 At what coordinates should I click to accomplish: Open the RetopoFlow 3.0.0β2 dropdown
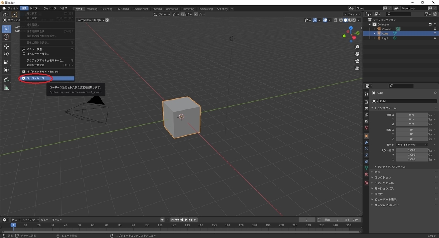(x=91, y=20)
